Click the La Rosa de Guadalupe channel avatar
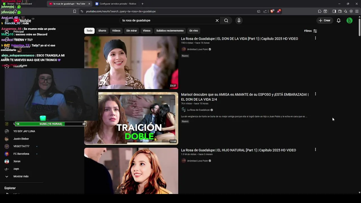 [x=184, y=110]
